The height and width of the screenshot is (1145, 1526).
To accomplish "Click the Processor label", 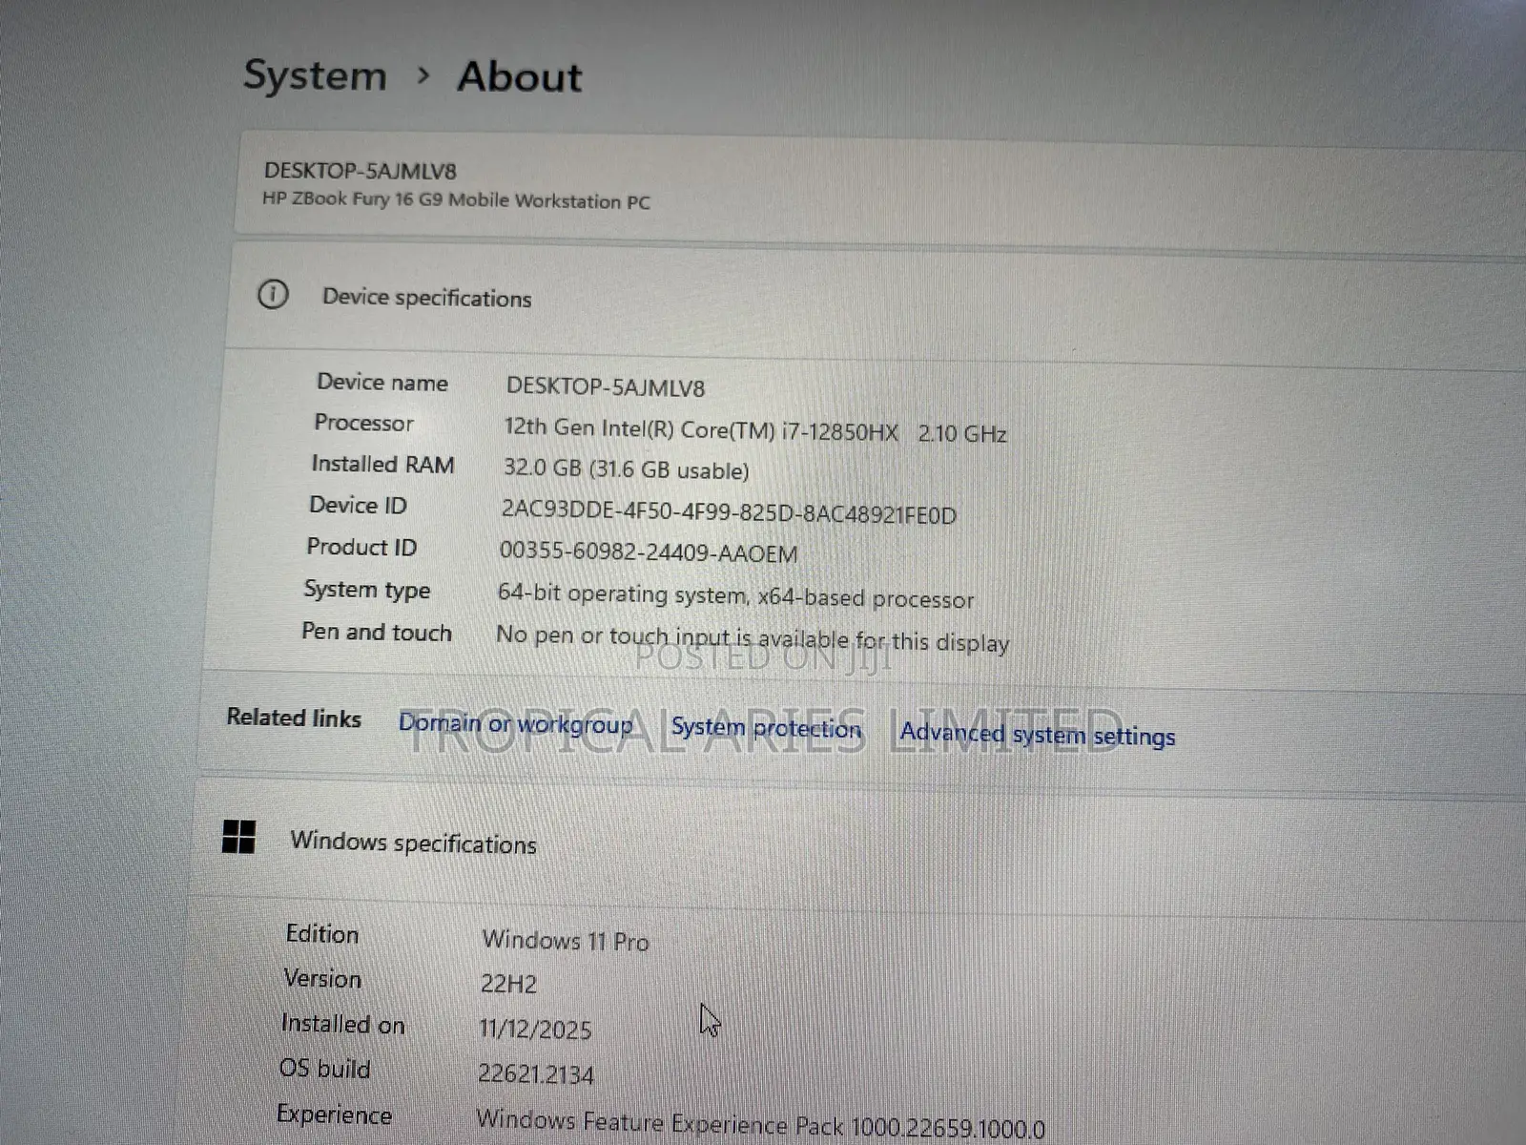I will click(x=363, y=423).
